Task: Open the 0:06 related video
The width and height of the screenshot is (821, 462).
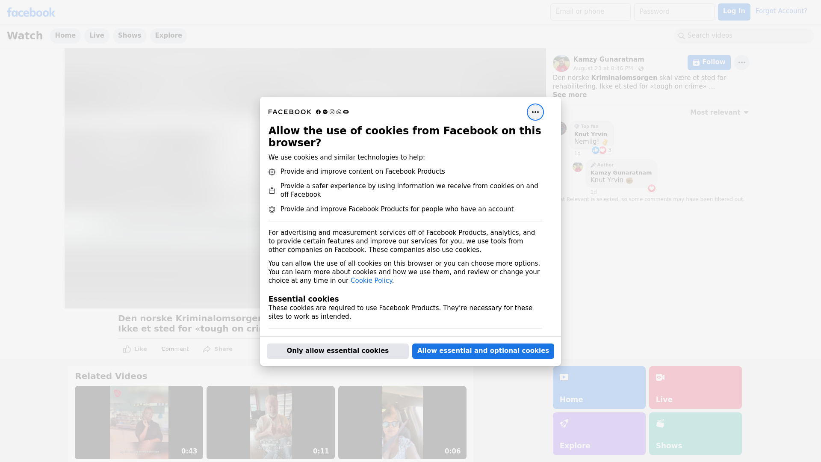Action: (x=402, y=423)
